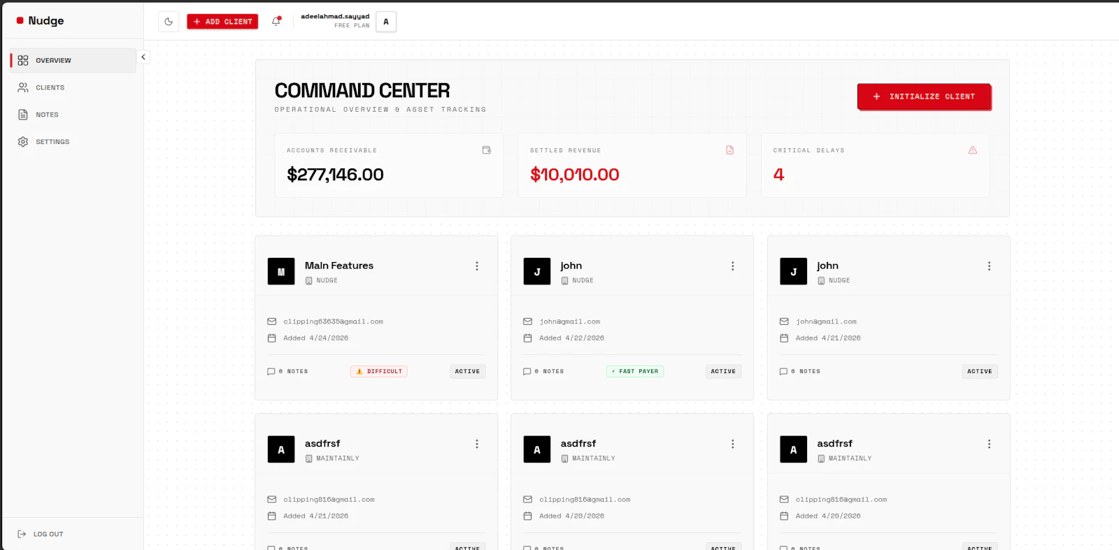This screenshot has height=550, width=1119.
Task: Open the Main Features card options menu
Action: tap(477, 266)
